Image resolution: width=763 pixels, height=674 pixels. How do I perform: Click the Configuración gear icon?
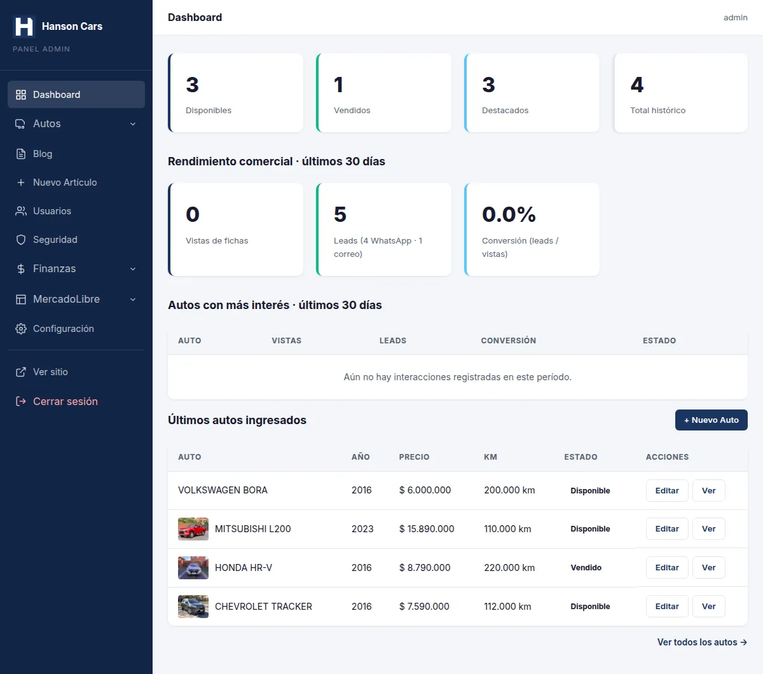point(21,329)
